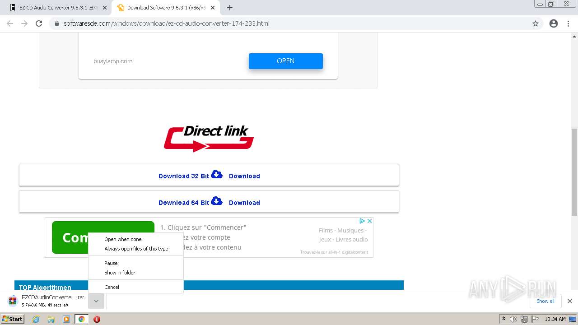Click Download text in the 64 Bit row
This screenshot has height=325, width=578.
click(x=244, y=203)
